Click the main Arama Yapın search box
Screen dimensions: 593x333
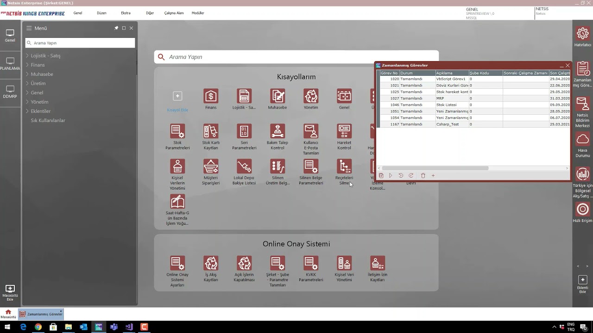click(x=296, y=57)
